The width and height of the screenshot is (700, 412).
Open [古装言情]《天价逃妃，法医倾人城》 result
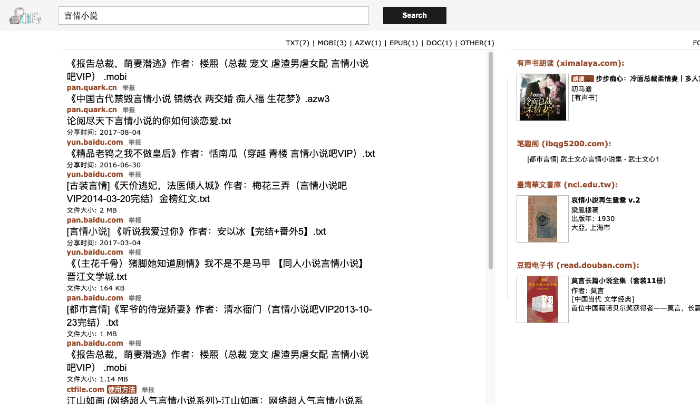tap(207, 192)
